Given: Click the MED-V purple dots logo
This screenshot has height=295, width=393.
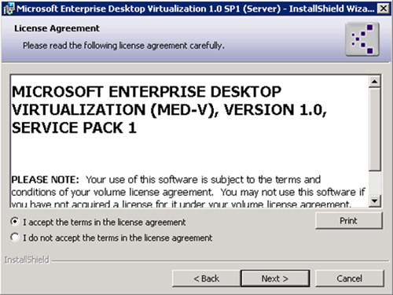Looking at the screenshot, I should [362, 39].
